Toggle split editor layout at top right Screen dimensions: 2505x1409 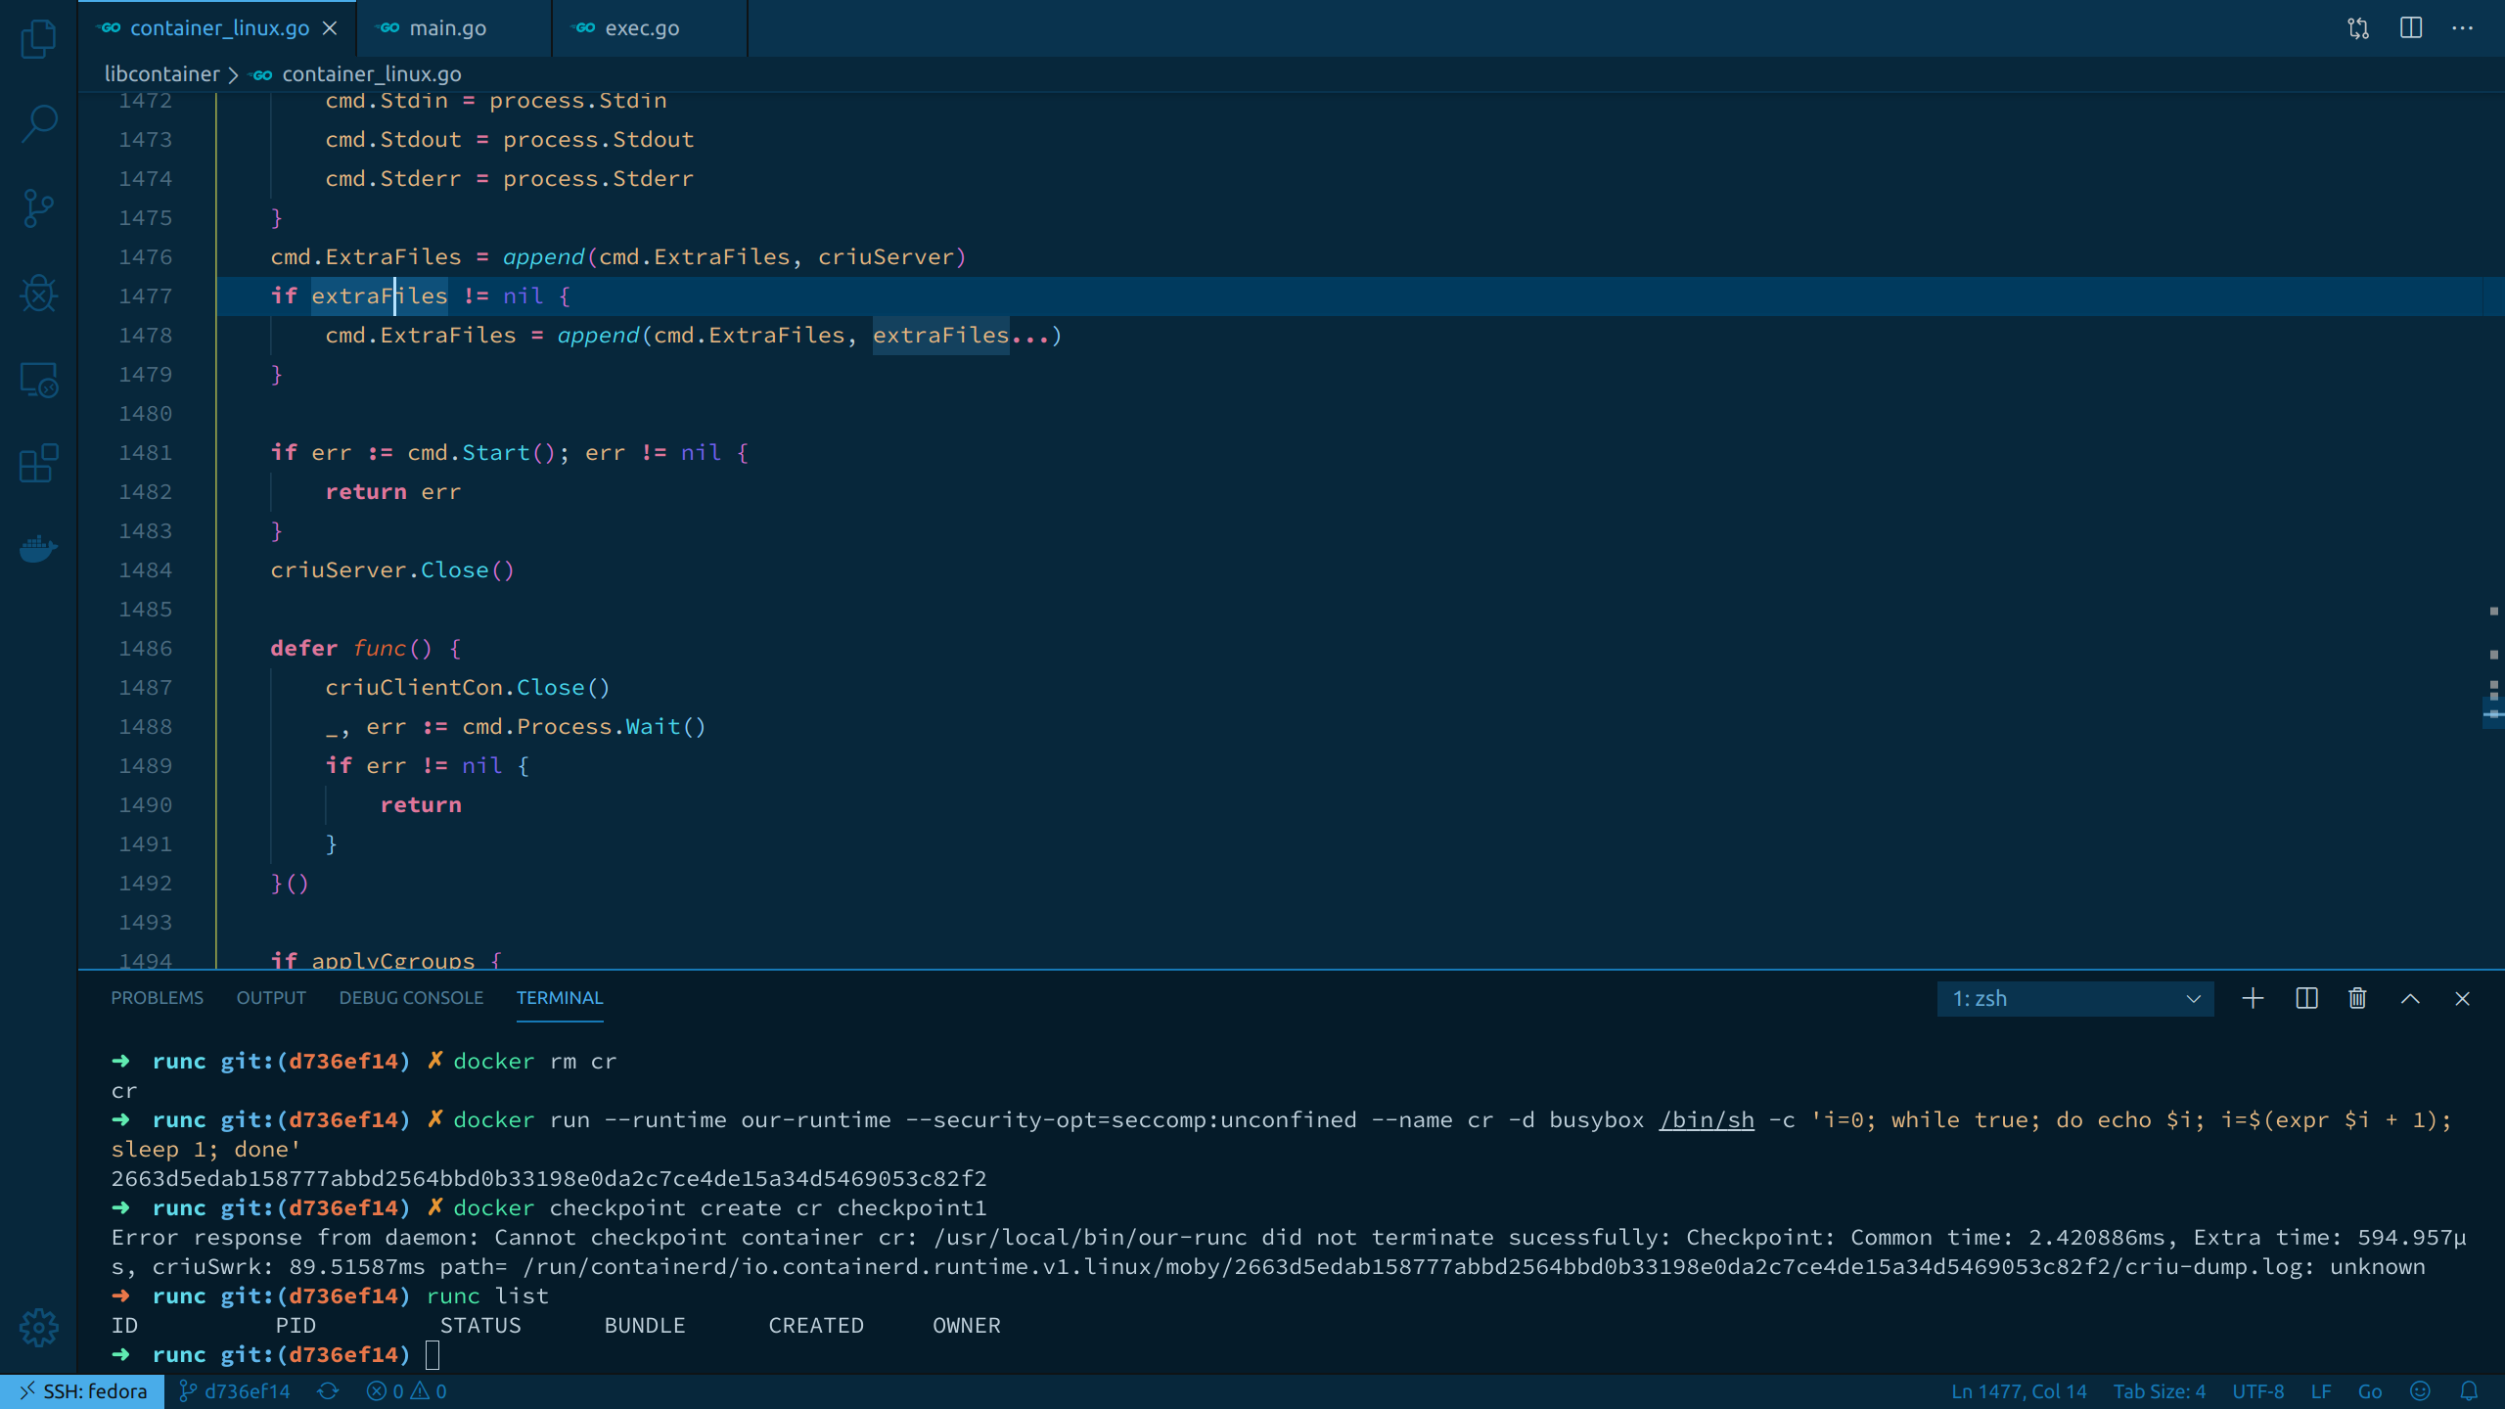pos(2410,27)
